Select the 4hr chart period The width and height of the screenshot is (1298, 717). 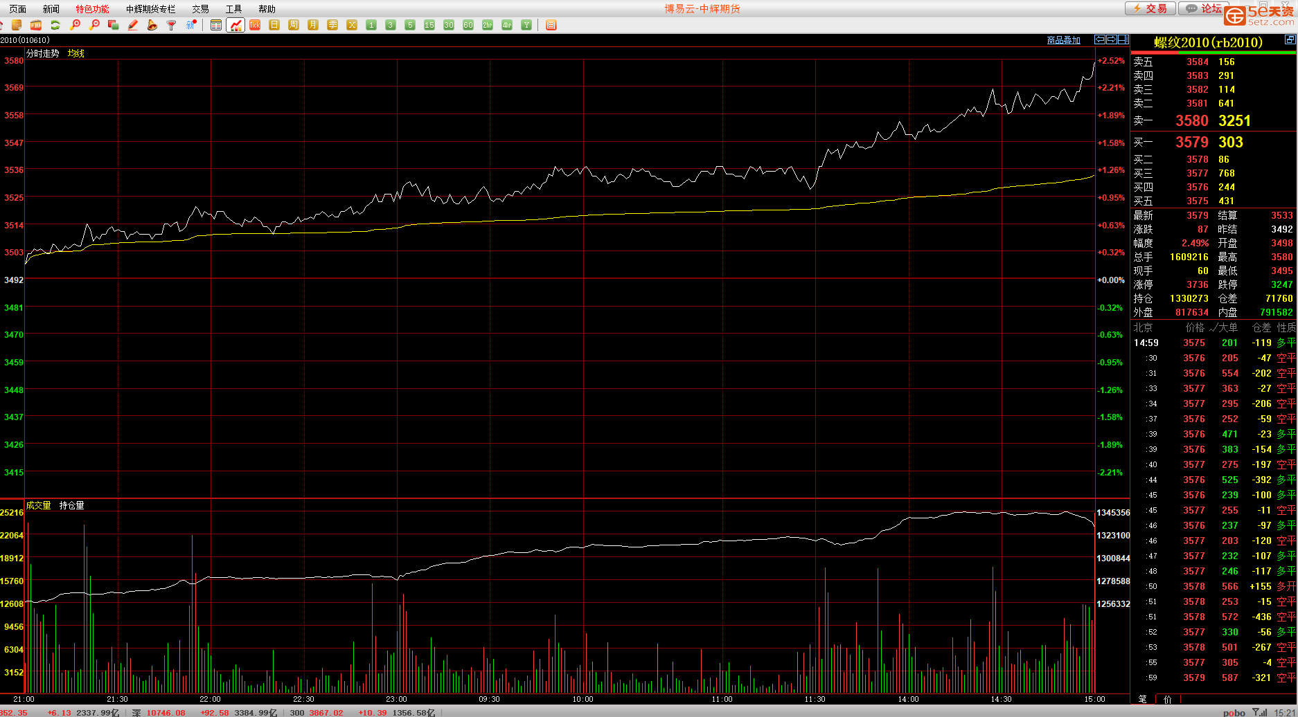point(507,25)
